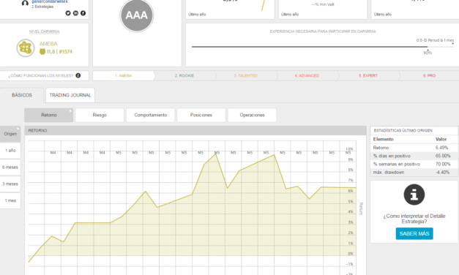Click the Return axis label
This screenshot has height=275, width=459.
(361, 208)
